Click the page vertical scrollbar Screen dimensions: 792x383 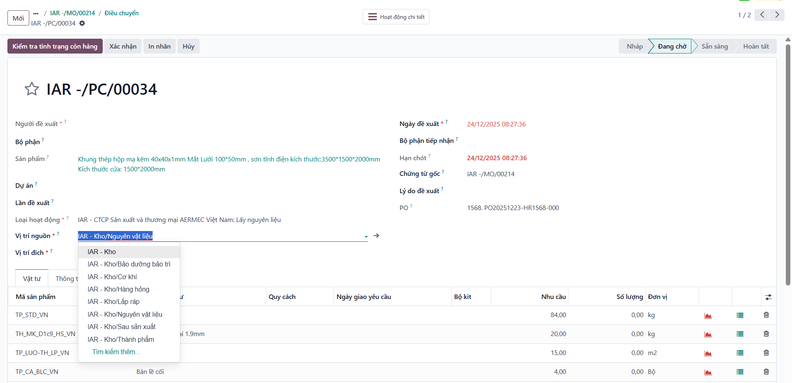pos(788,165)
